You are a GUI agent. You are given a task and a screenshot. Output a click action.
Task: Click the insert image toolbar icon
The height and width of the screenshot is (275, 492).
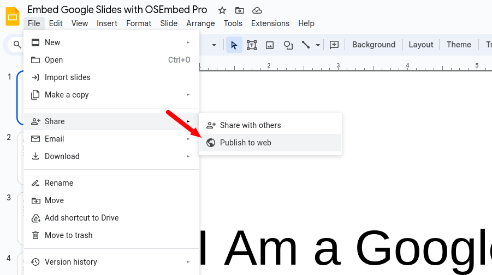(x=270, y=45)
